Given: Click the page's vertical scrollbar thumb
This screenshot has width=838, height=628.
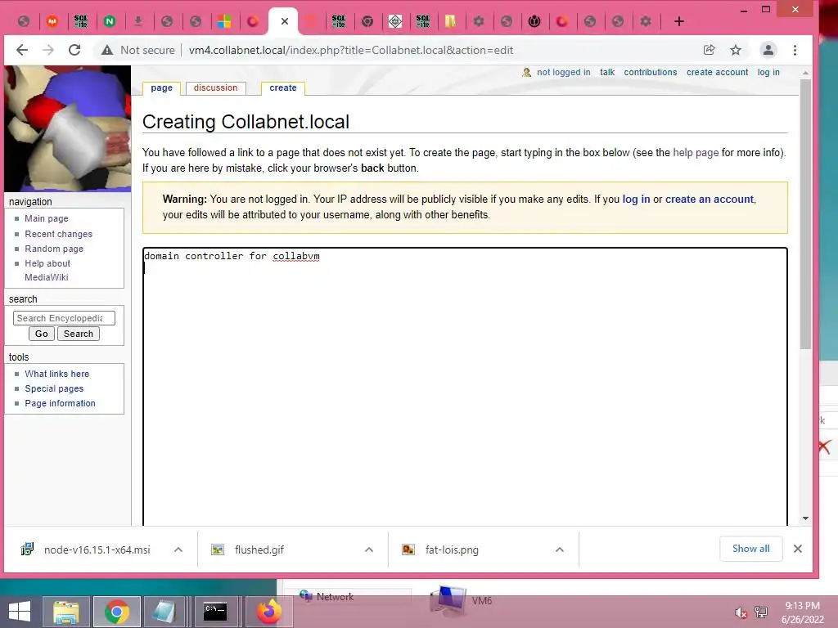Looking at the screenshot, I should coord(805,213).
